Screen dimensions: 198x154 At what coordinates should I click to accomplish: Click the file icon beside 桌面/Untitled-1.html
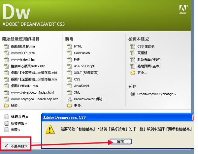click(x=6, y=86)
